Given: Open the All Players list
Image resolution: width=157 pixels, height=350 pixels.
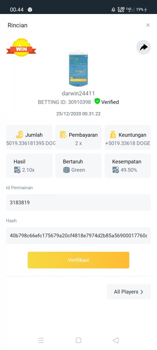Looking at the screenshot, I should click(129, 292).
